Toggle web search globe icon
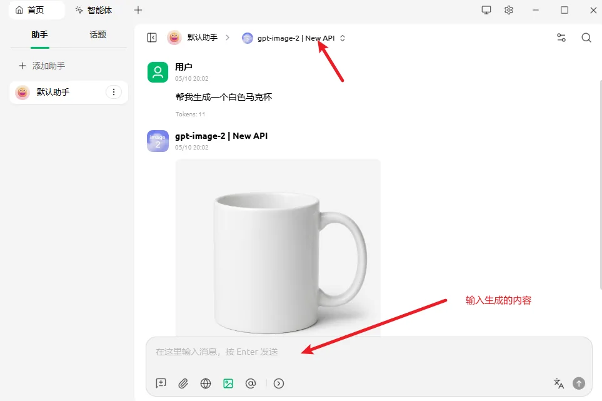This screenshot has width=602, height=401. [206, 383]
